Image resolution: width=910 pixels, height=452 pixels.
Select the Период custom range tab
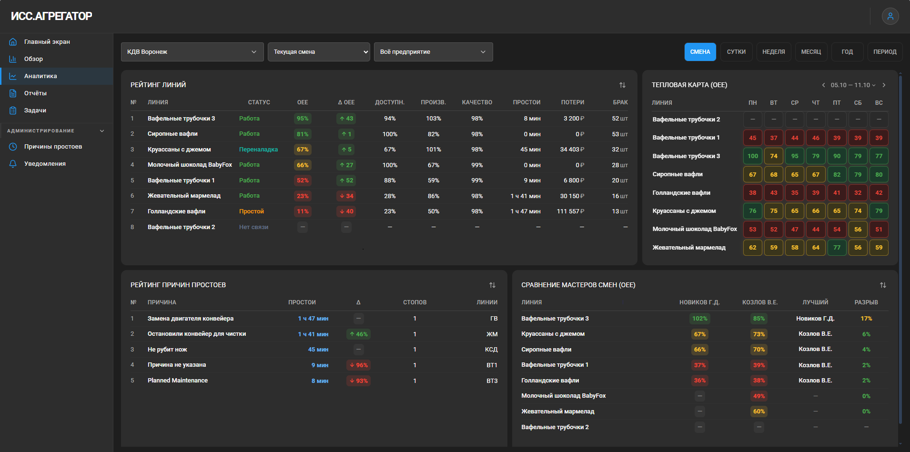(885, 52)
